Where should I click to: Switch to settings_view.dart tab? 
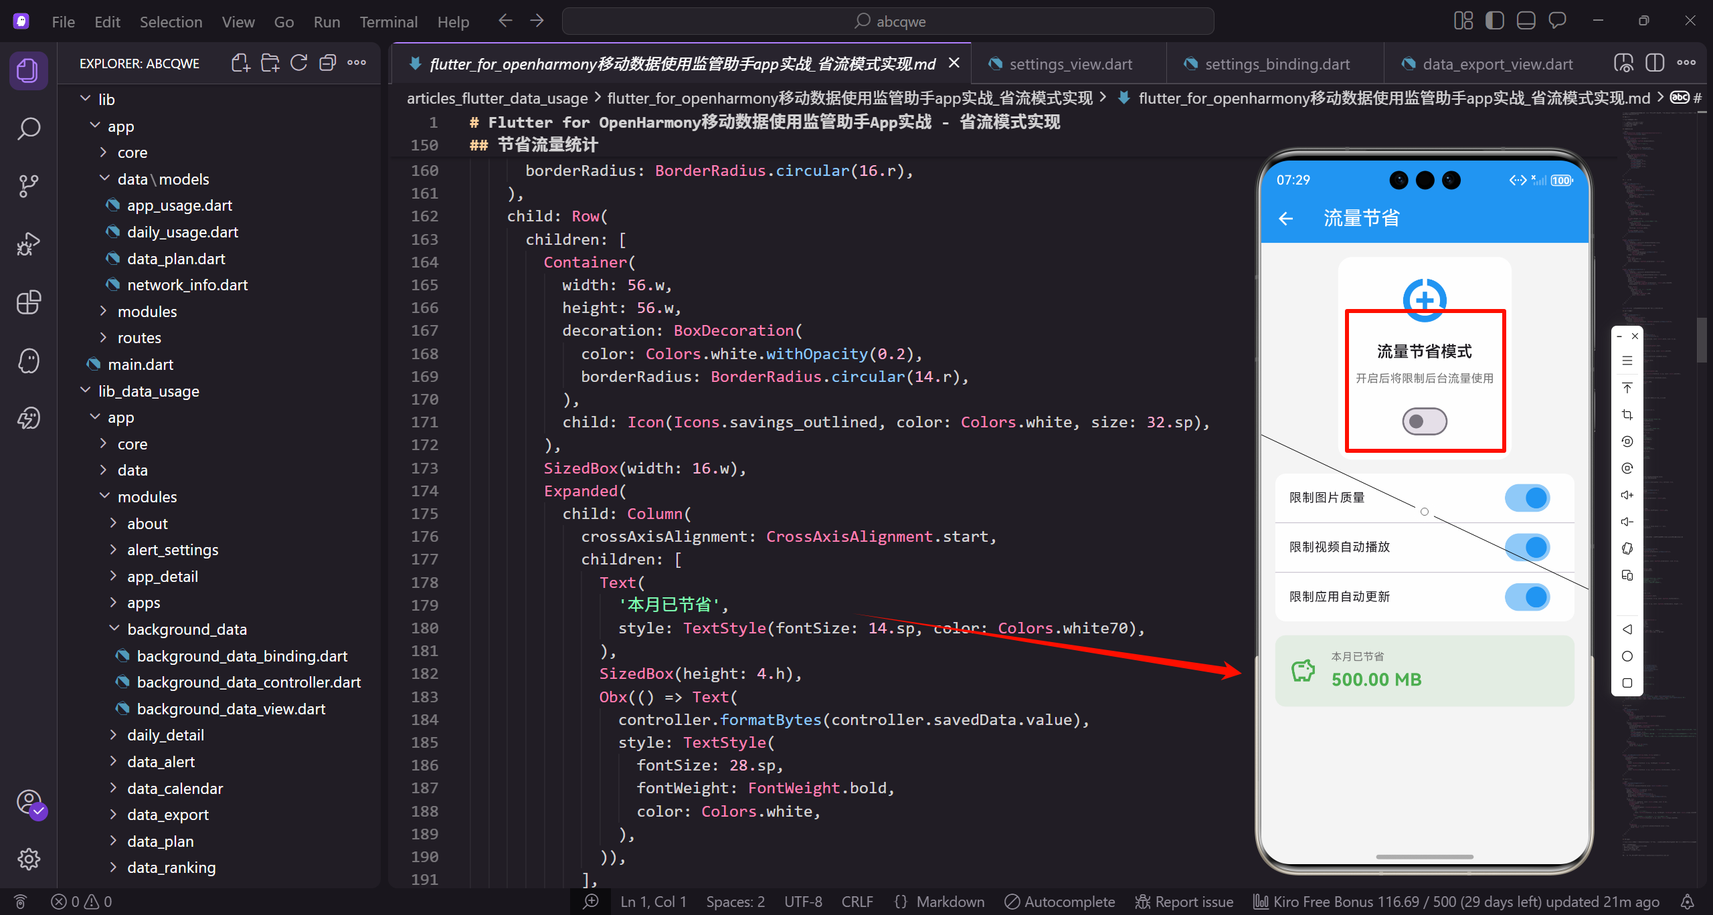[1069, 64]
